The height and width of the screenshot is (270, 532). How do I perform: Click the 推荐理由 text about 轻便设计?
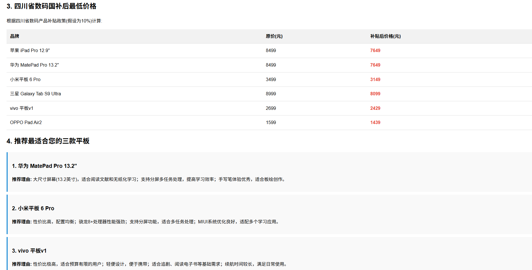pos(150,264)
